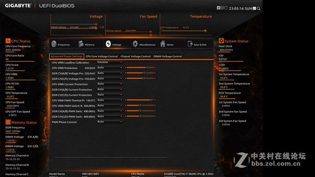Open the Frequency section icon
Viewport: 315px width, 177px height.
(54, 44)
